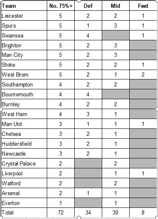This screenshot has width=158, height=219.
Task: Select the Man City team name cell
Action: [x=24, y=55]
